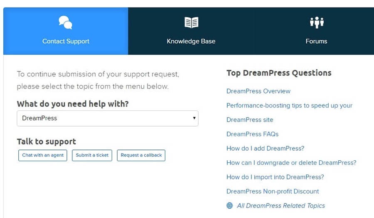
Task: Open the DreamPress Overview link
Action: click(x=258, y=91)
